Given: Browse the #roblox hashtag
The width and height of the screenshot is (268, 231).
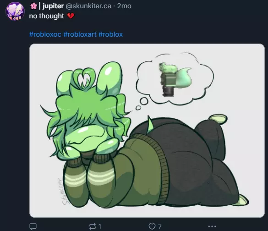Looking at the screenshot, I should [x=110, y=34].
